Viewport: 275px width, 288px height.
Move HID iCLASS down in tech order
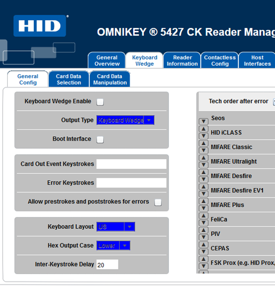tap(203, 136)
